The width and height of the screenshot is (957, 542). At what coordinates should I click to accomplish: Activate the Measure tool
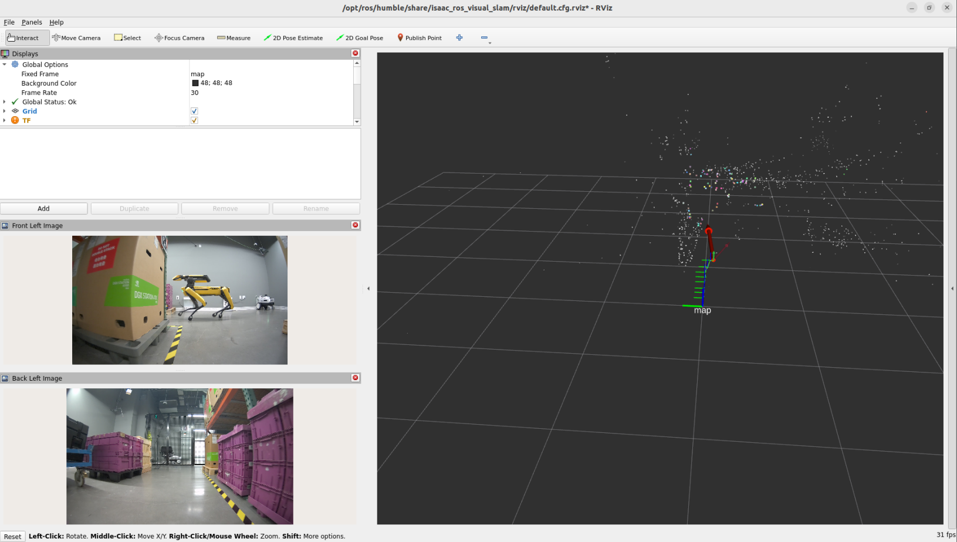point(234,38)
